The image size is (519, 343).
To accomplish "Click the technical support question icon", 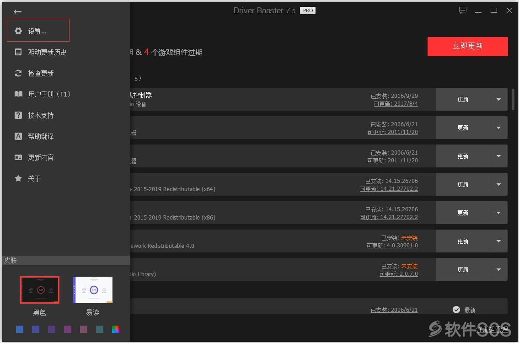I will pyautogui.click(x=18, y=115).
